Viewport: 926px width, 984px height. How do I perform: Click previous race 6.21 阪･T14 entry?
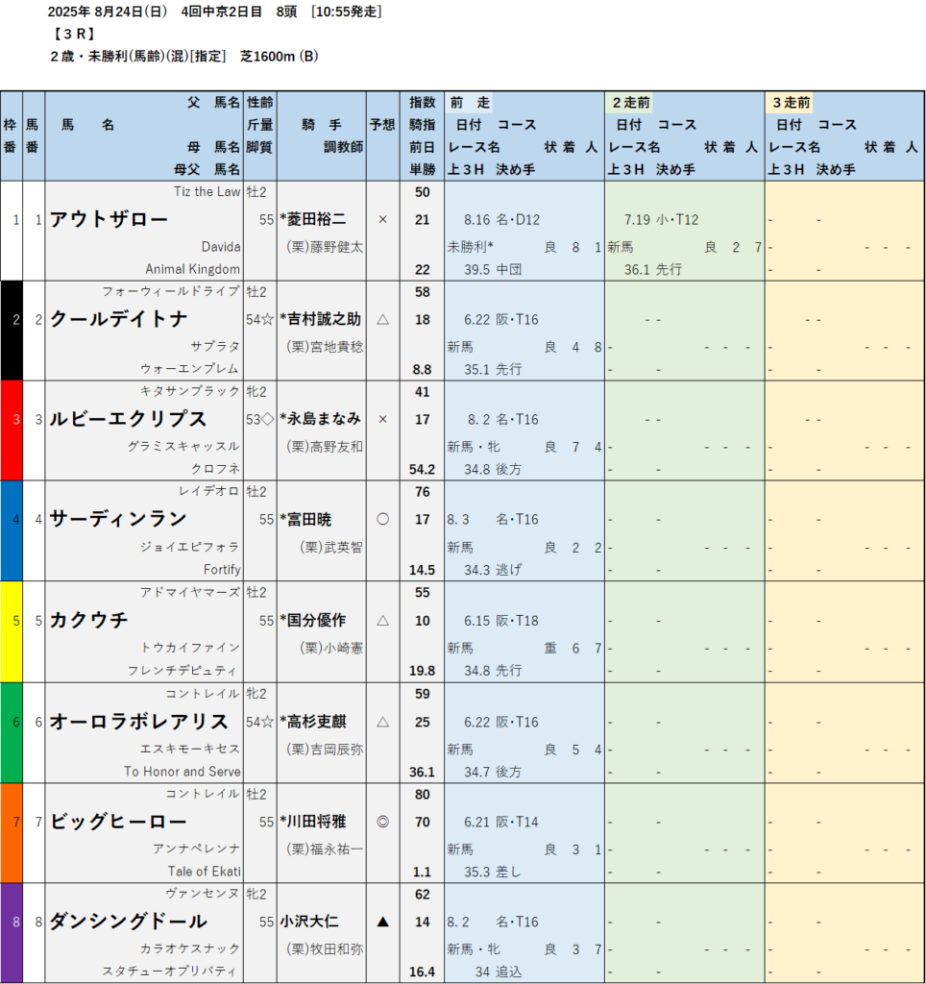(x=501, y=823)
